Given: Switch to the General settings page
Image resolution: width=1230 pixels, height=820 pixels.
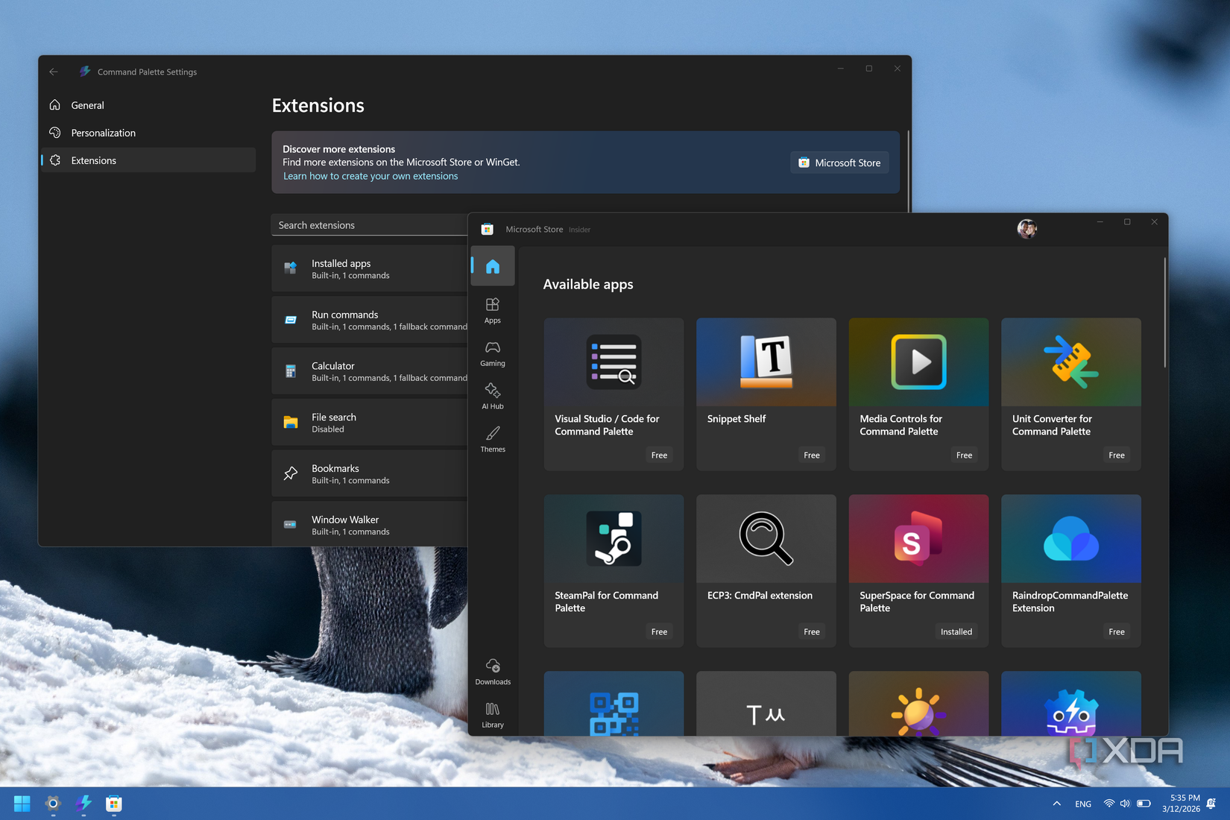Looking at the screenshot, I should coord(86,105).
